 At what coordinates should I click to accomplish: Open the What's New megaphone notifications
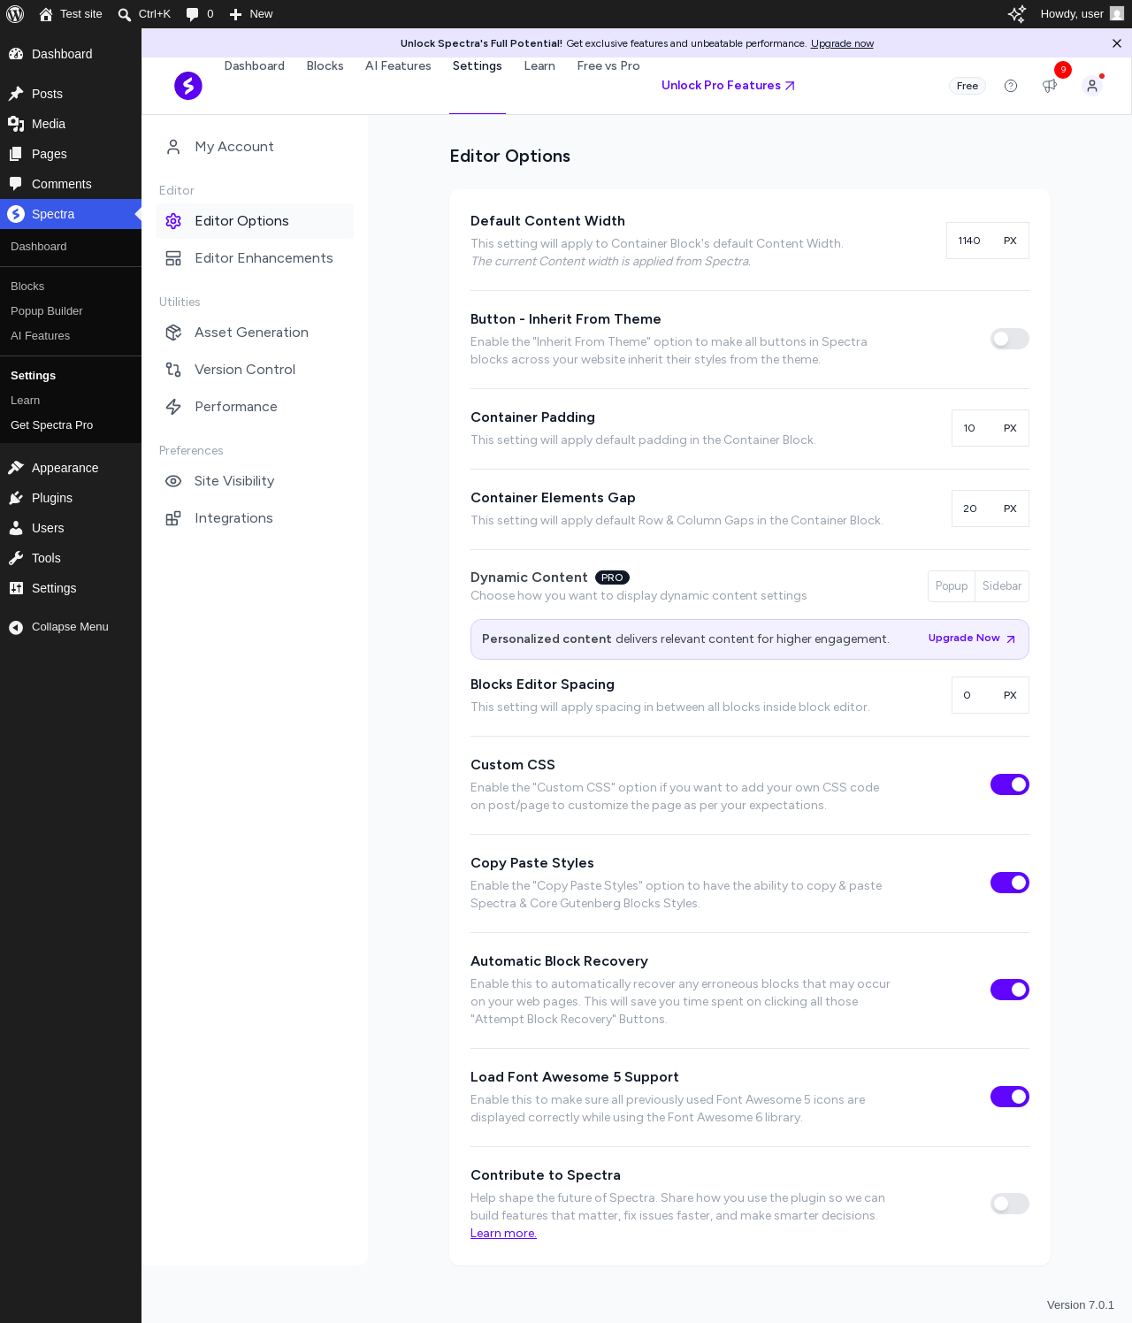[x=1050, y=86]
